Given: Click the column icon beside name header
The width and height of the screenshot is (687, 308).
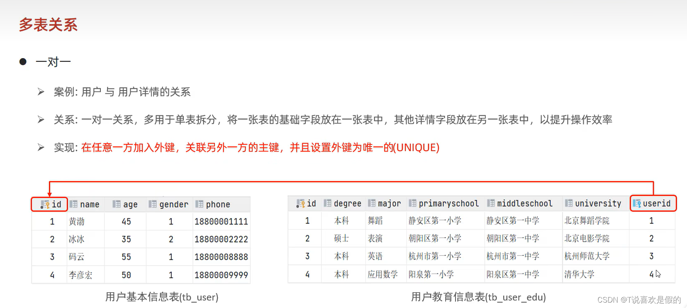Looking at the screenshot, I should click(73, 204).
